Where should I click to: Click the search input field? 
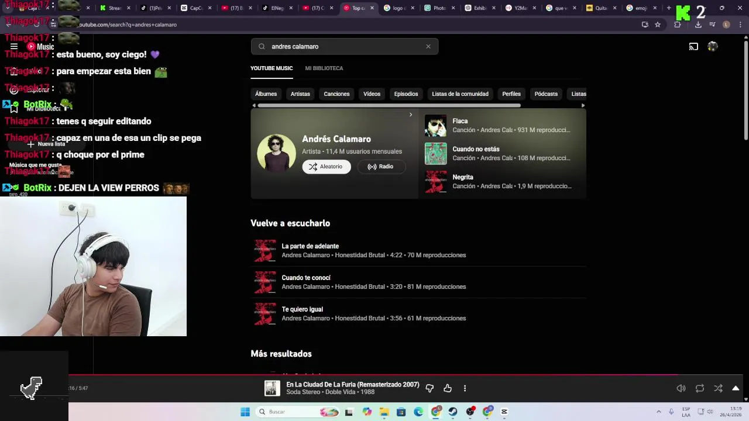pyautogui.click(x=344, y=47)
